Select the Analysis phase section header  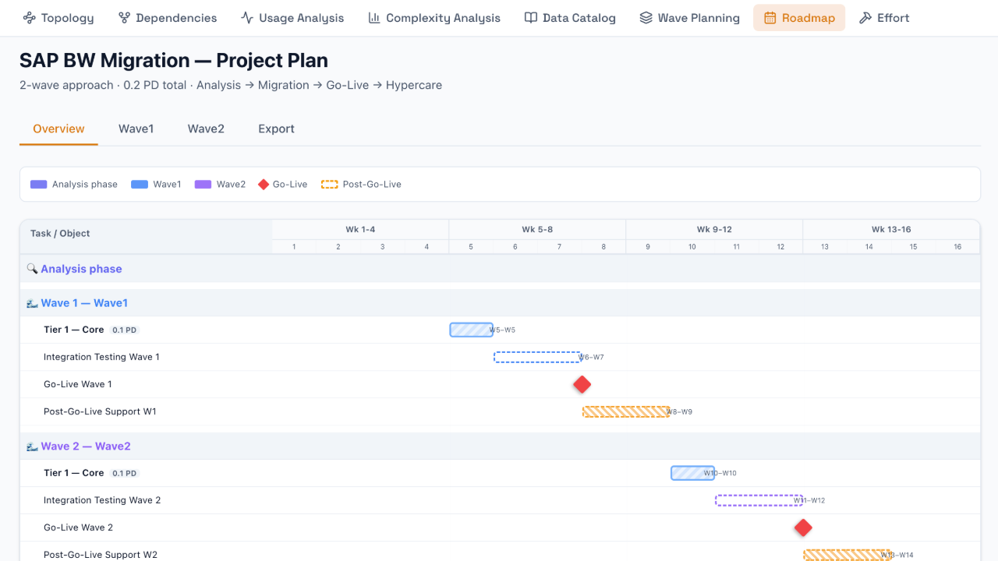(500, 269)
